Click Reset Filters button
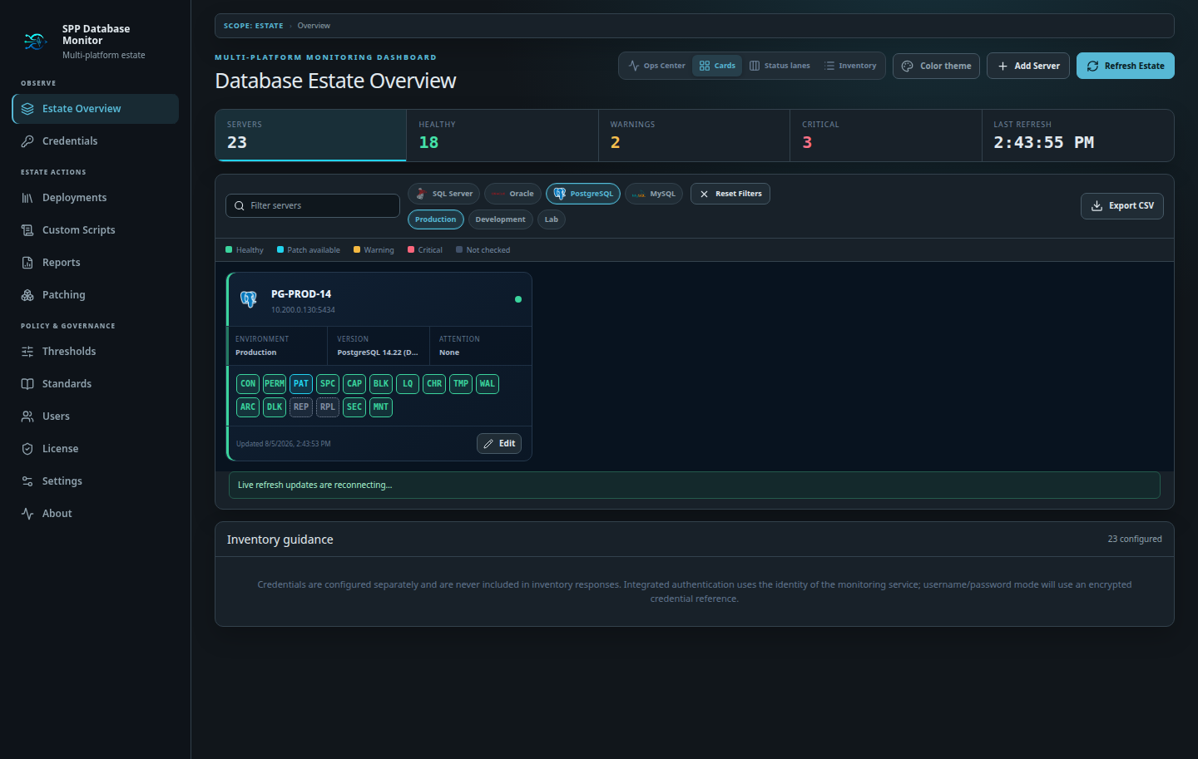Image resolution: width=1198 pixels, height=759 pixels. point(730,194)
